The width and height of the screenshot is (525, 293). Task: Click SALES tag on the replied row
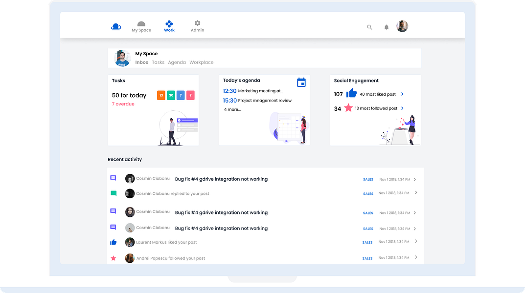coord(368,194)
